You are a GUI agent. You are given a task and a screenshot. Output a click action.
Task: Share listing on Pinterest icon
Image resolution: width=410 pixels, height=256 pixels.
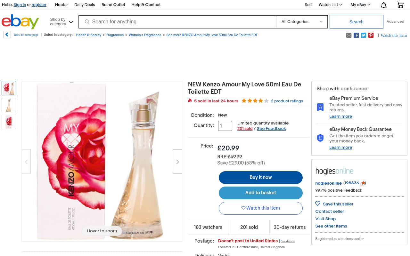[x=371, y=35]
